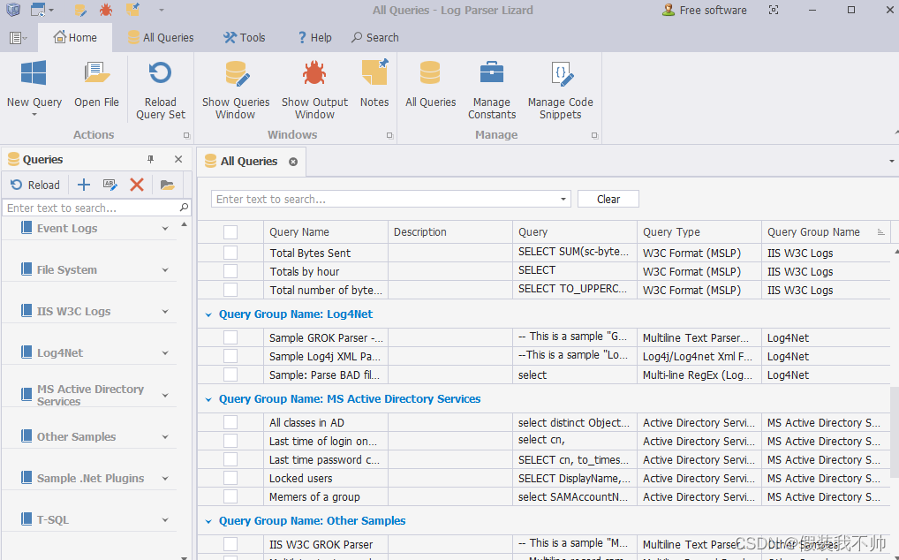Click the All Queries database ribbon icon
This screenshot has height=560, width=899.
[x=430, y=72]
